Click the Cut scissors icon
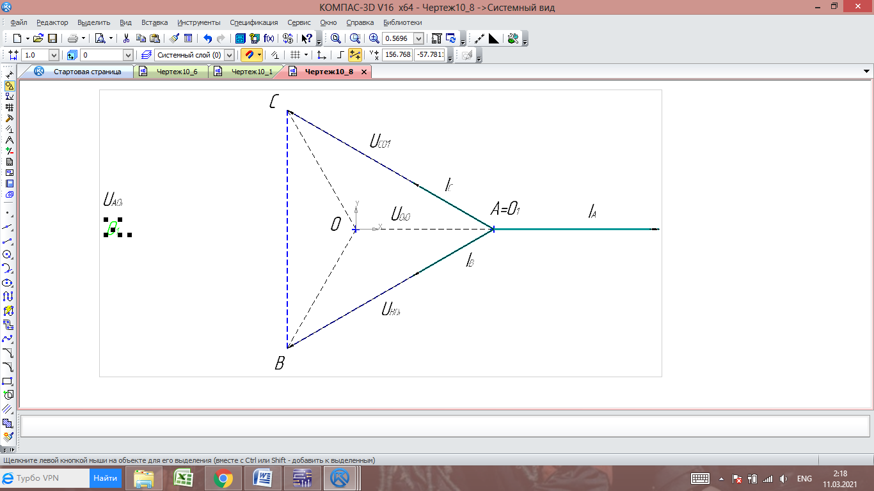 pos(126,38)
